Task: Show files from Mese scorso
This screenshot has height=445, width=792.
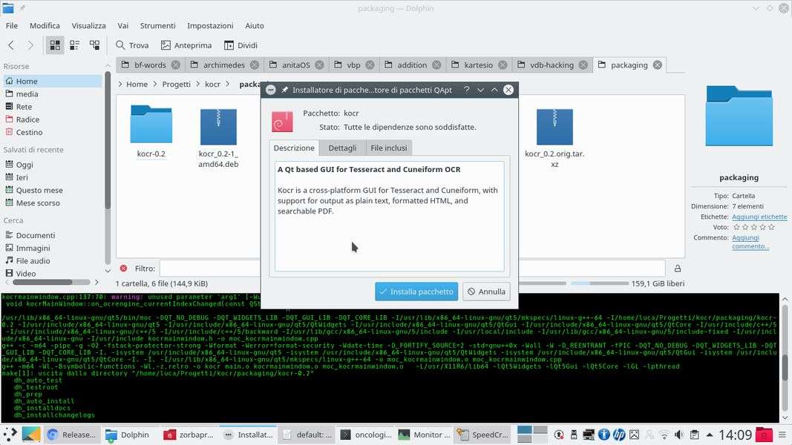Action: click(x=53, y=202)
